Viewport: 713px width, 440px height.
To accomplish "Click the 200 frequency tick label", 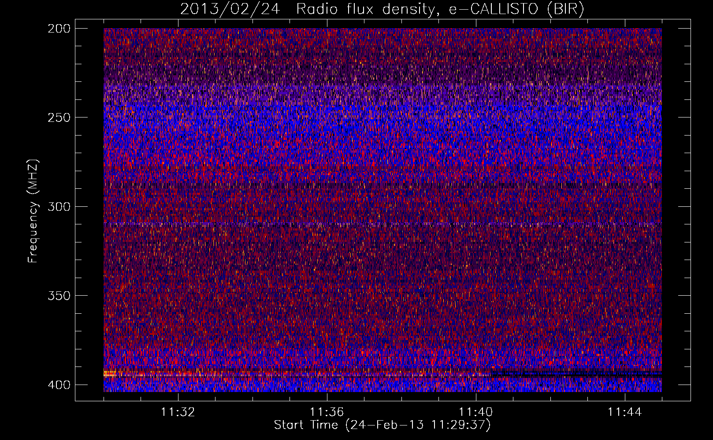I will pyautogui.click(x=59, y=29).
